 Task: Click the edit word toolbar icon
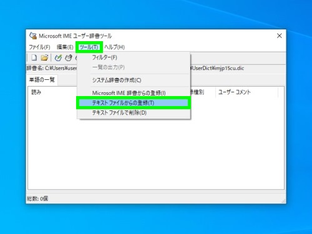point(69,57)
